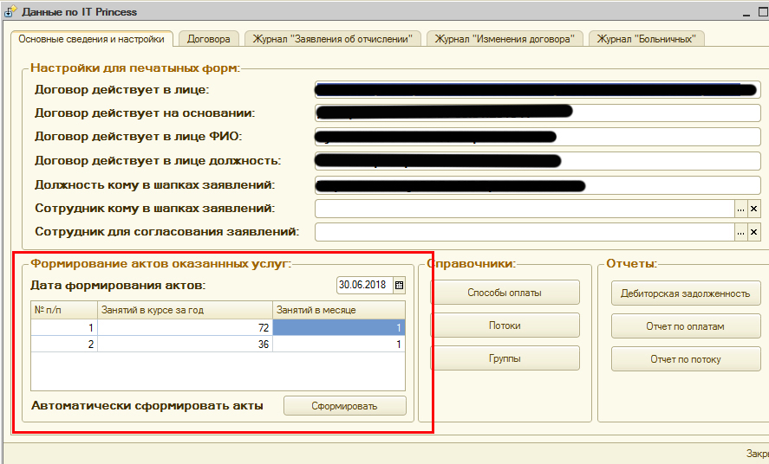The image size is (769, 464).
Task: Open the calendar picker for act formation date
Action: (399, 285)
